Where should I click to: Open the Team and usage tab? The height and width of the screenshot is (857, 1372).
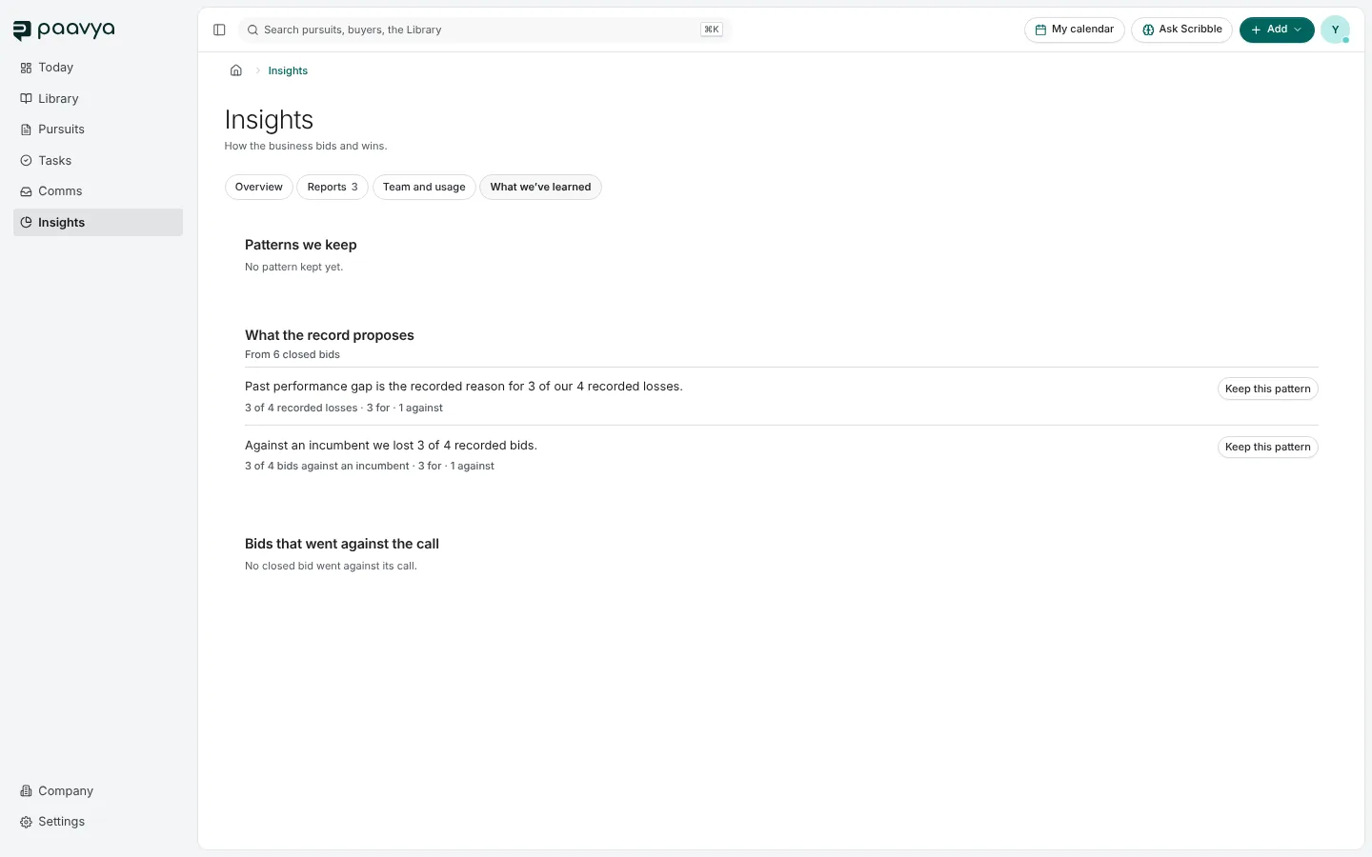click(424, 188)
